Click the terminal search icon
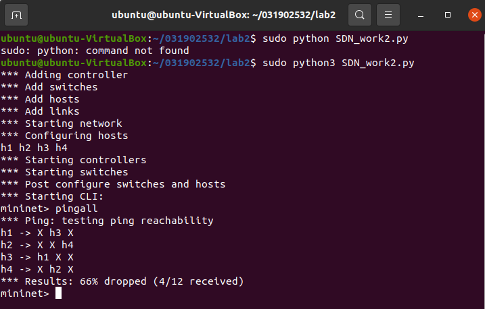 (360, 14)
